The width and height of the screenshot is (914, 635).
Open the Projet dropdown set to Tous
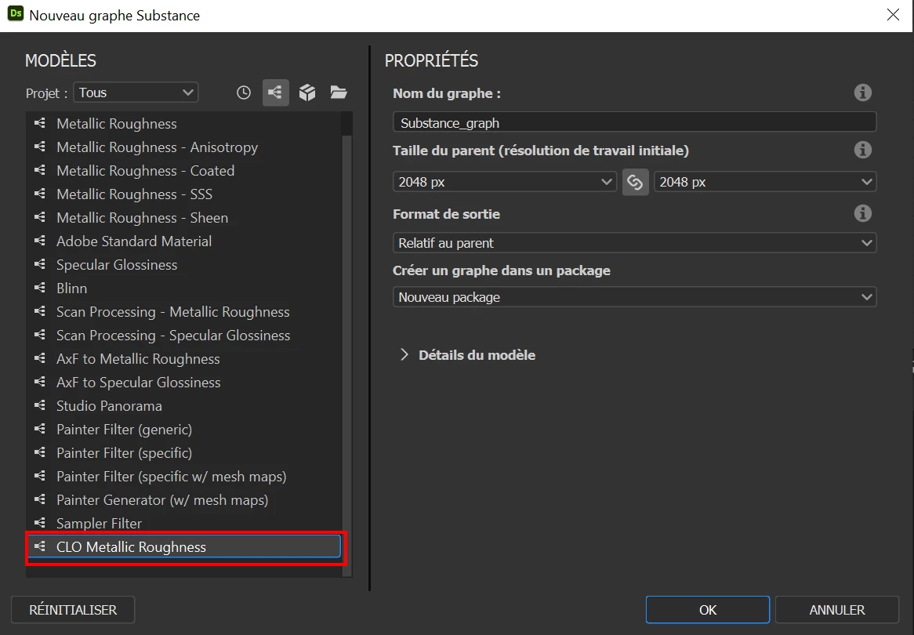pyautogui.click(x=136, y=93)
